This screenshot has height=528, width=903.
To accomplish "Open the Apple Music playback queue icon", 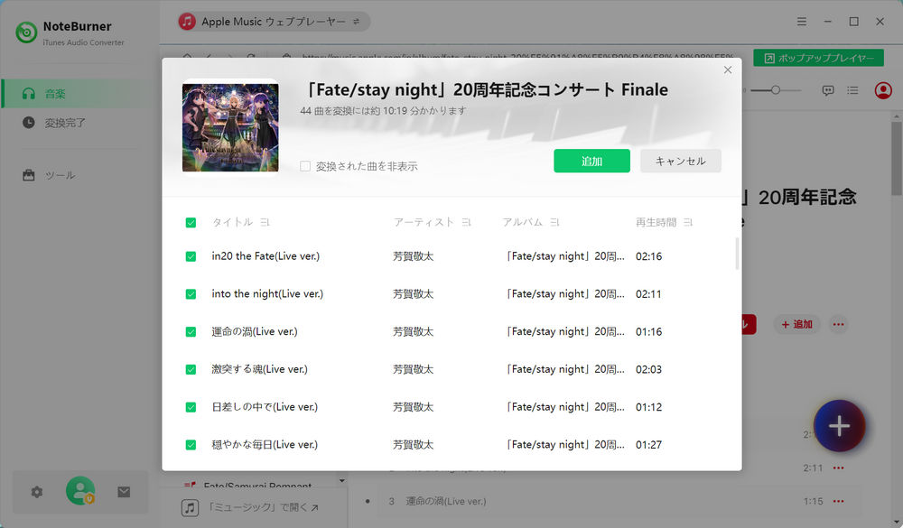I will point(852,90).
